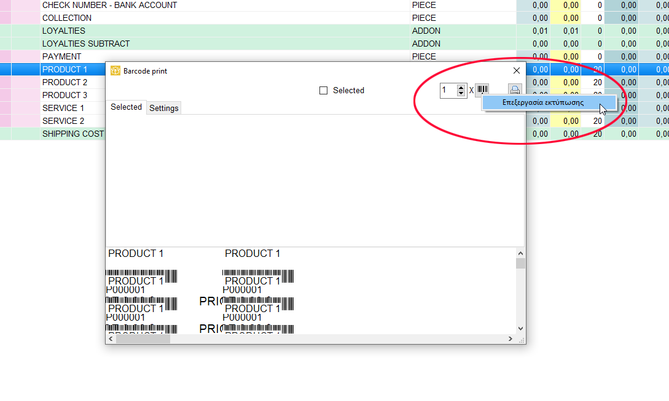Select the PRODUCT 2 item in the list
This screenshot has height=401, width=669.
pyautogui.click(x=65, y=82)
